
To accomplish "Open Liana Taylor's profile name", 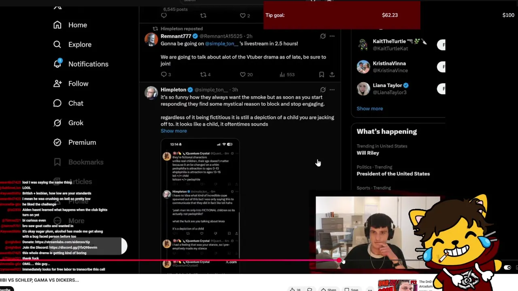I will (x=387, y=85).
